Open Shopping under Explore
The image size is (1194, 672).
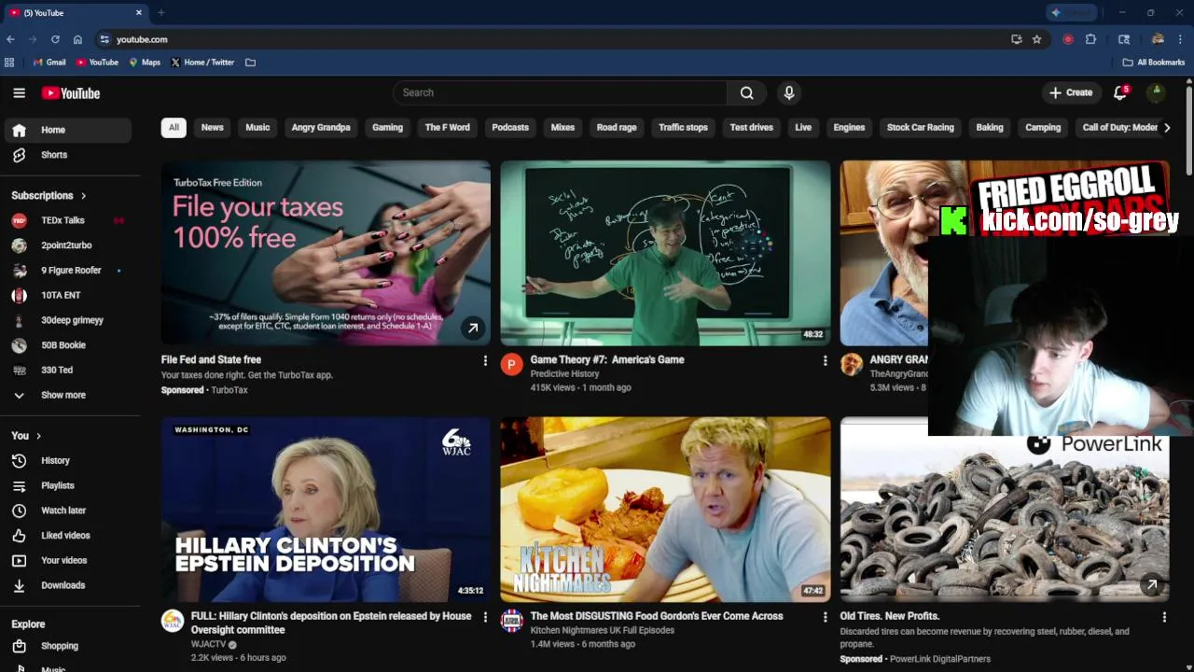coord(68,646)
